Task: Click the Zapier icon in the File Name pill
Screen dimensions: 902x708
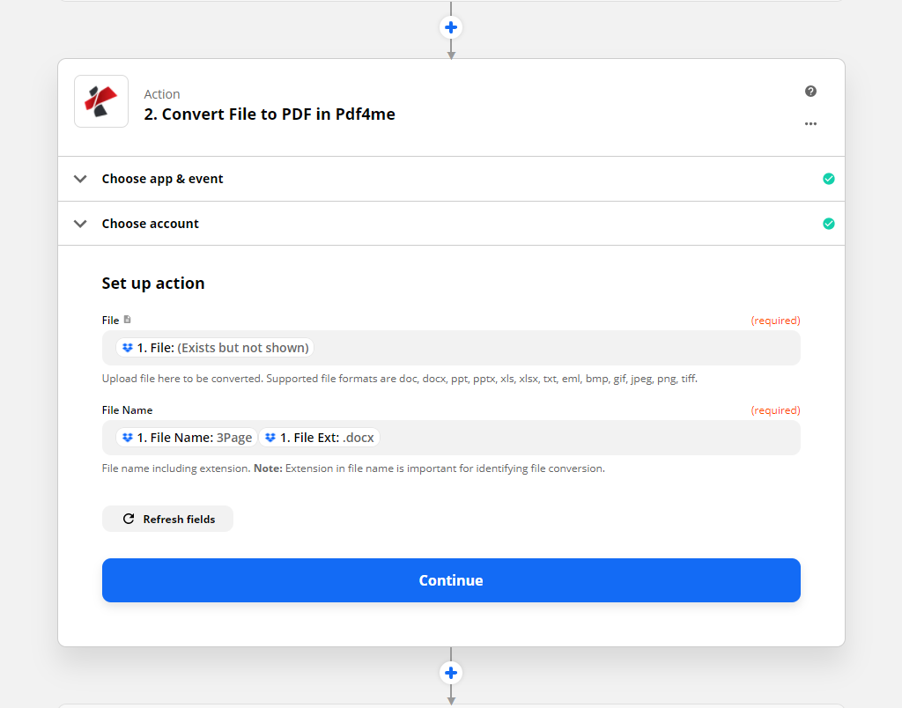Action: (x=127, y=437)
